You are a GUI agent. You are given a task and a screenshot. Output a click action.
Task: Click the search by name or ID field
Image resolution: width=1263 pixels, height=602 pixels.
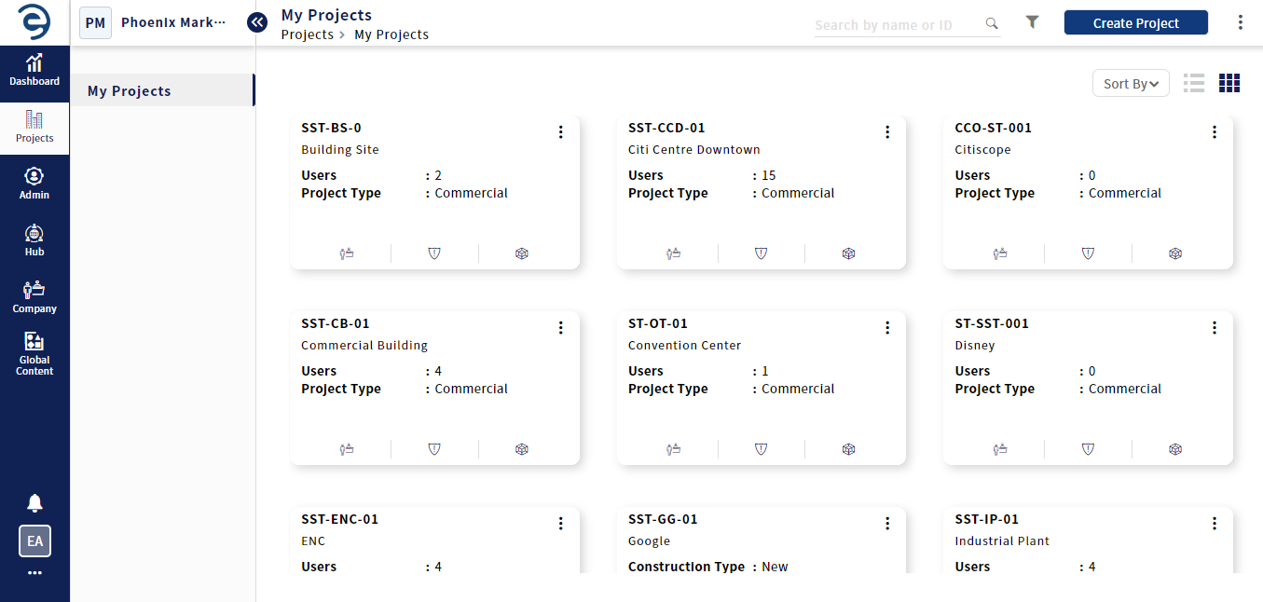coord(895,25)
